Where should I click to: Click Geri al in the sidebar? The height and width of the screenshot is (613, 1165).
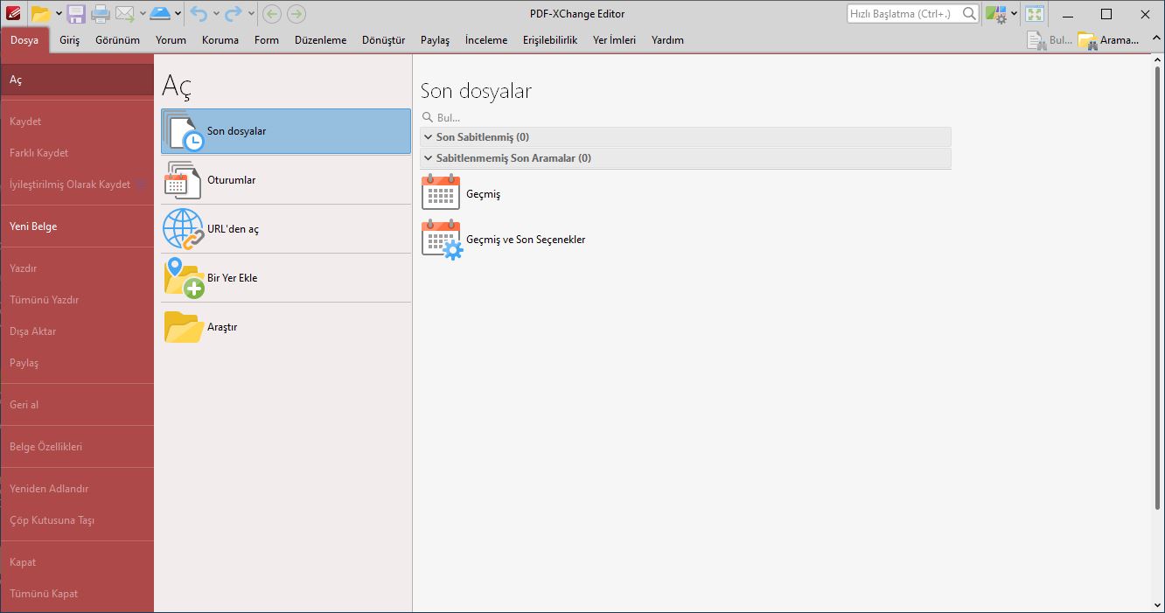pos(77,405)
